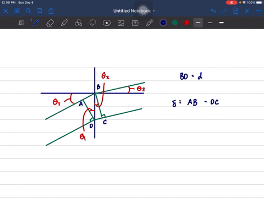The image size is (264, 198).
Task: Select the Eraser tool
Action: 50,23
